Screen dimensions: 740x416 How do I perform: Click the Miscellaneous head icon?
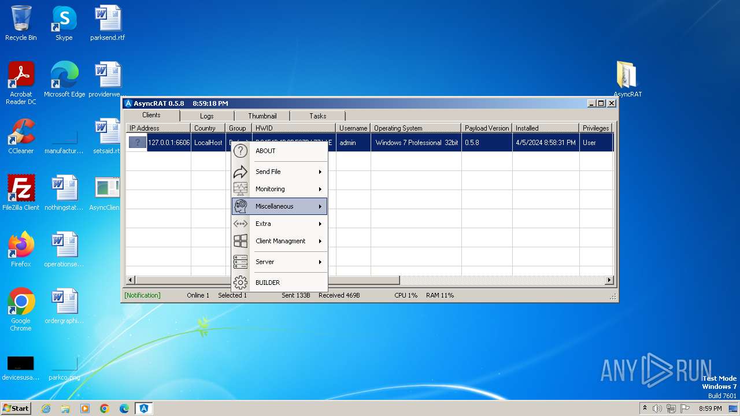tap(240, 206)
